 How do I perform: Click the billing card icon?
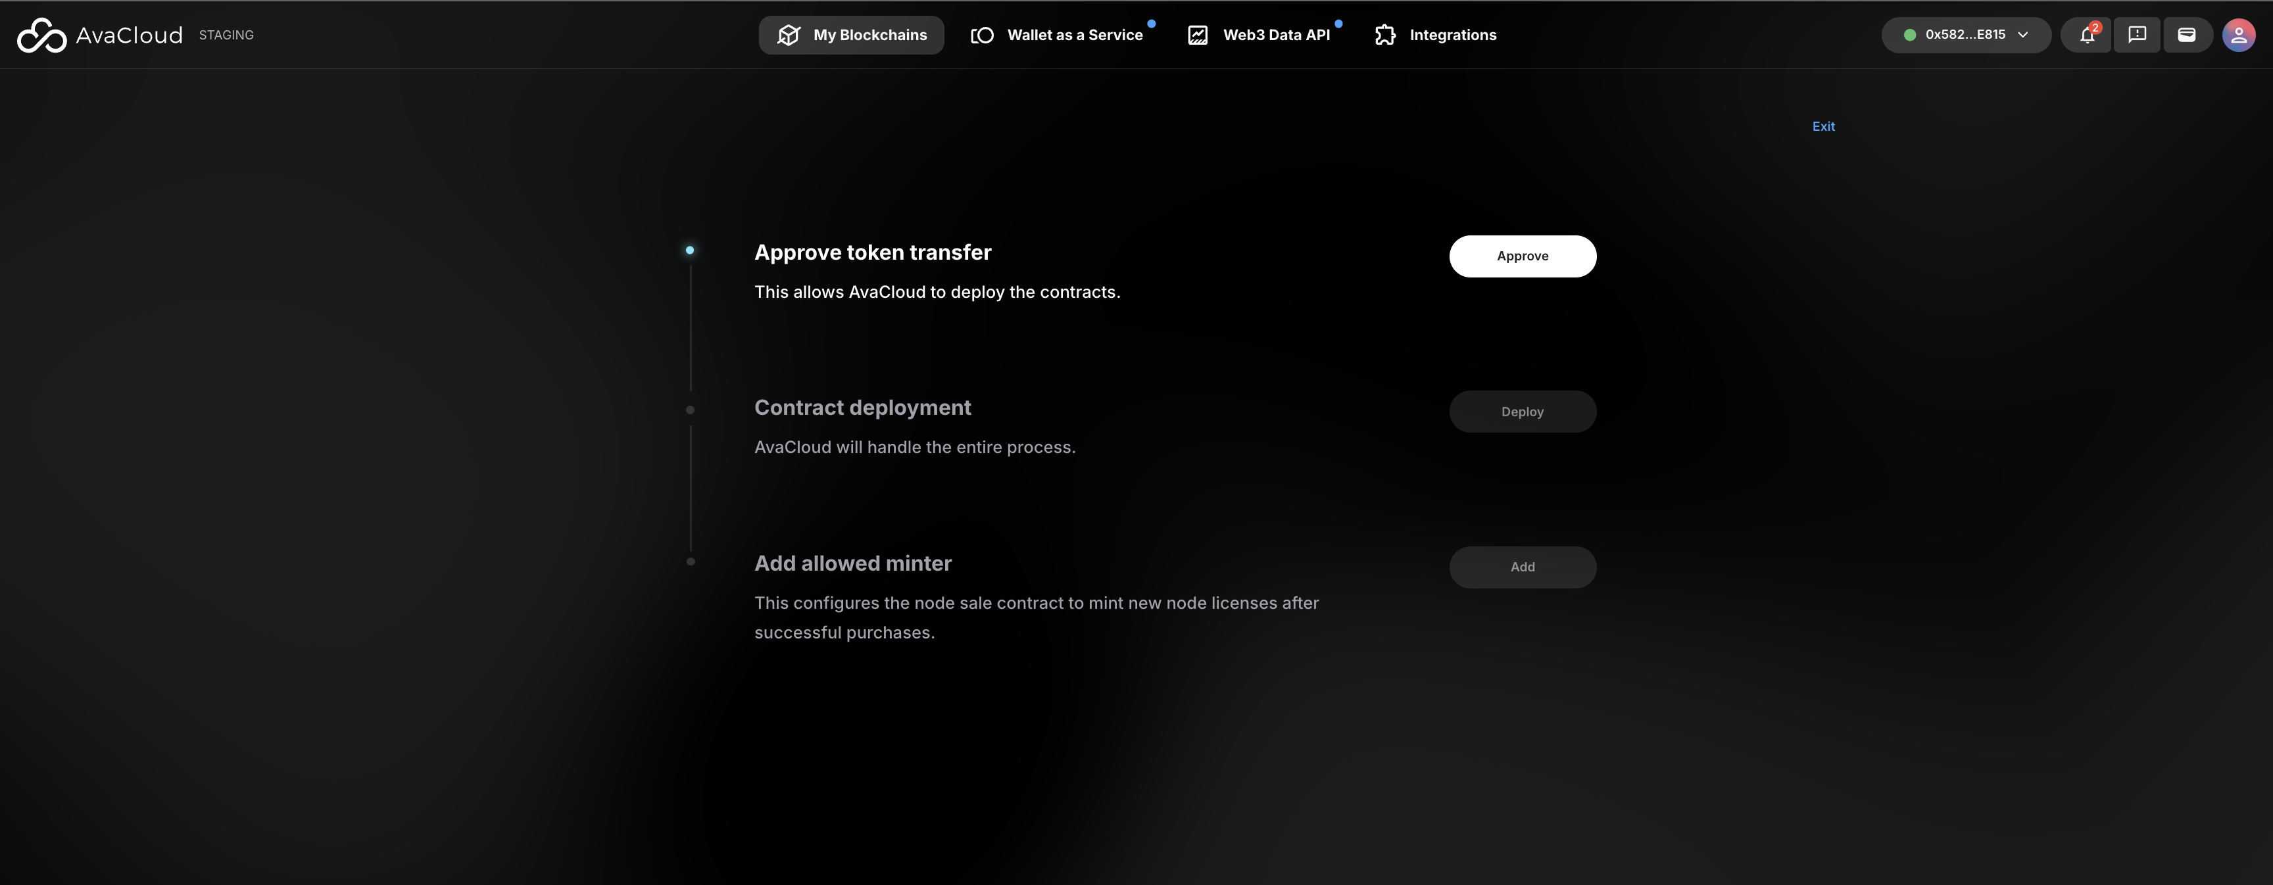tap(2187, 36)
